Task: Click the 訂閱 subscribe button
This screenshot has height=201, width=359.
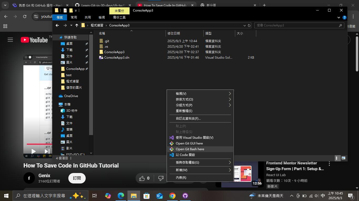Action: (x=77, y=178)
